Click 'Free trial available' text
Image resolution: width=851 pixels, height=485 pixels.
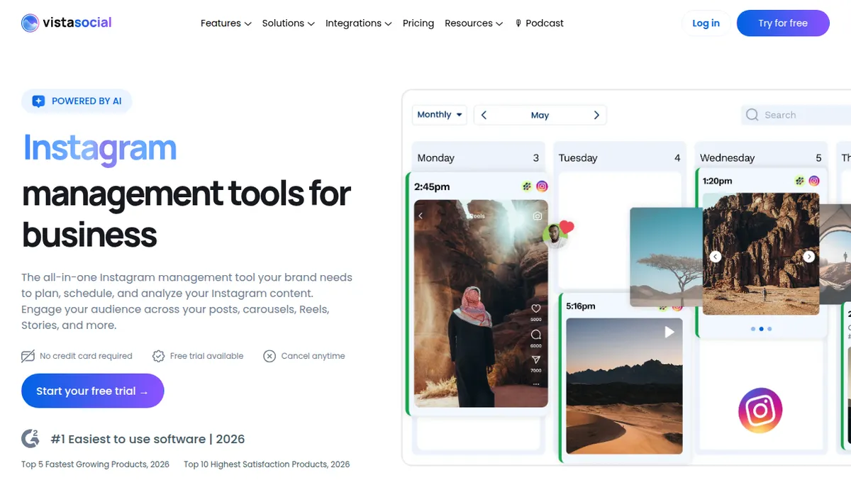(206, 356)
